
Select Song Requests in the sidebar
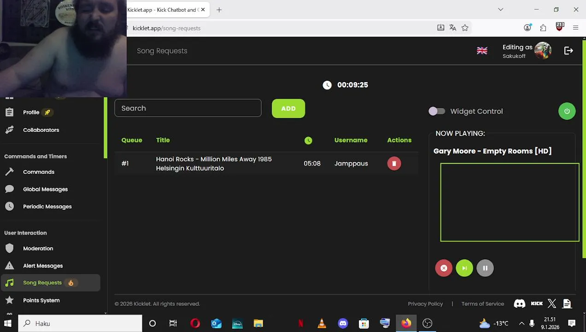[x=51, y=283]
